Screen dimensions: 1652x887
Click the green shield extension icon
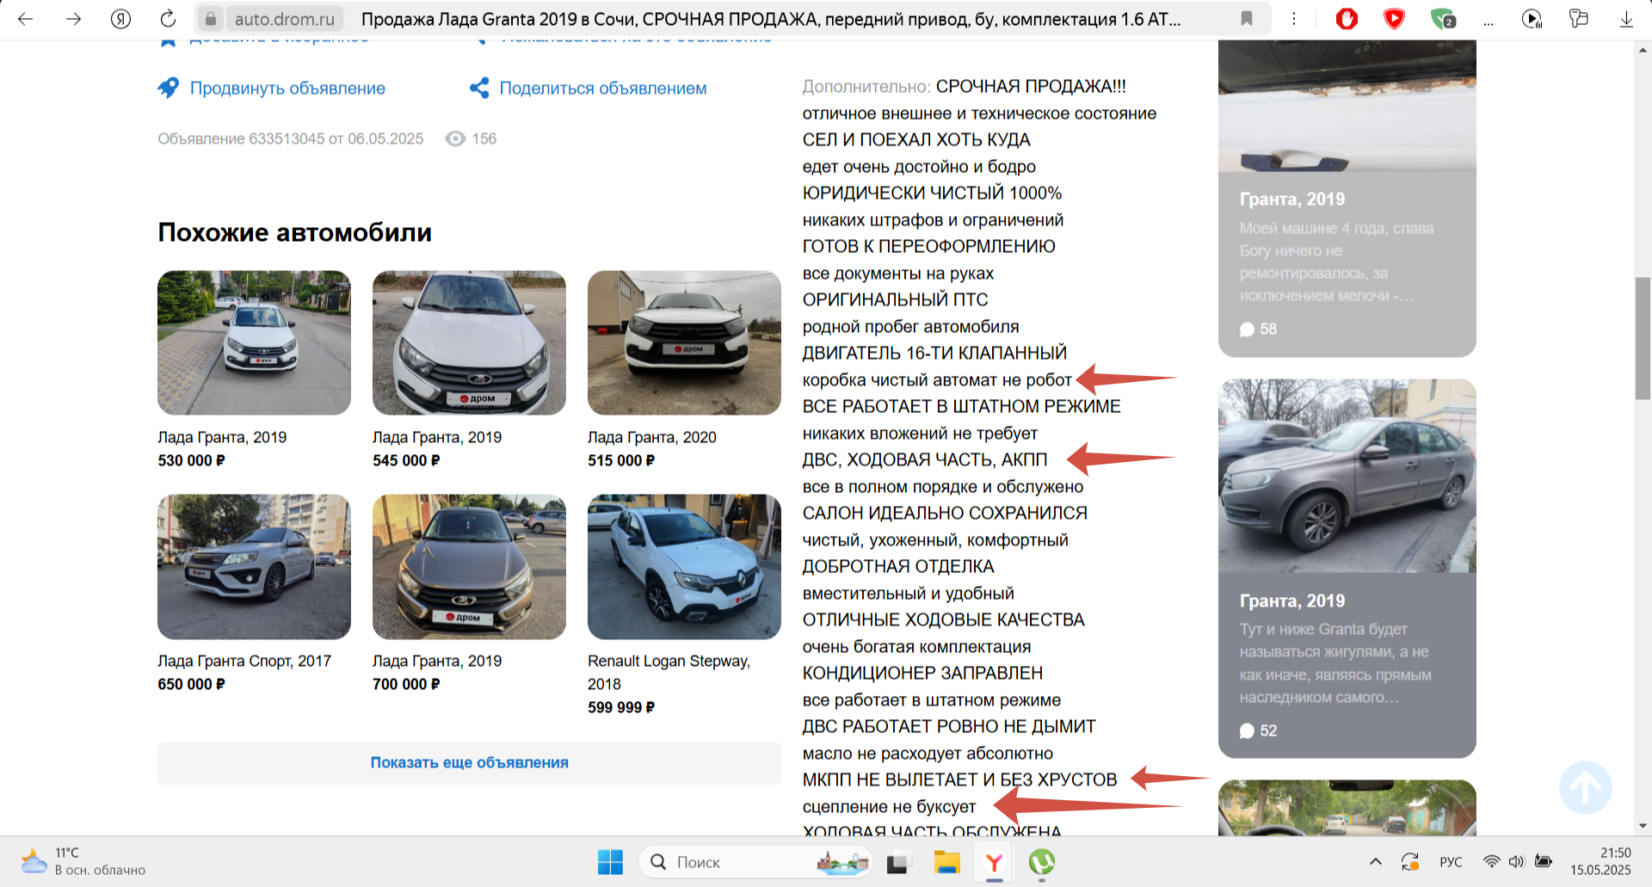click(x=1442, y=18)
